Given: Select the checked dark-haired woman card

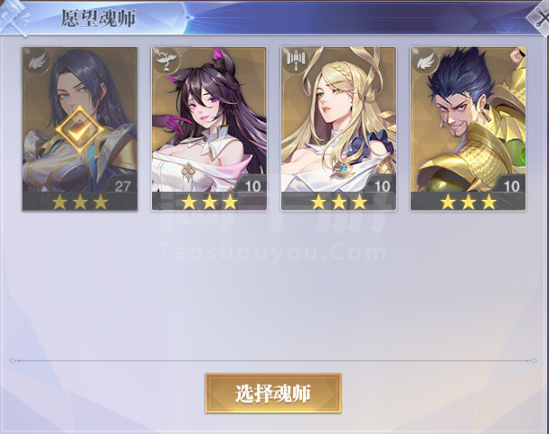Looking at the screenshot, I should [80, 129].
